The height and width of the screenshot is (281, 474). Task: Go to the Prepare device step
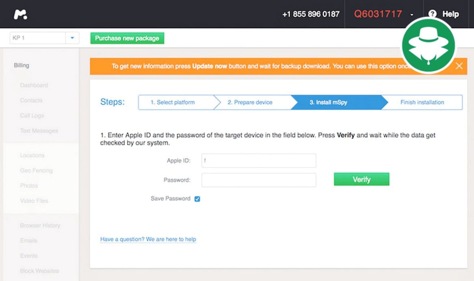(250, 102)
